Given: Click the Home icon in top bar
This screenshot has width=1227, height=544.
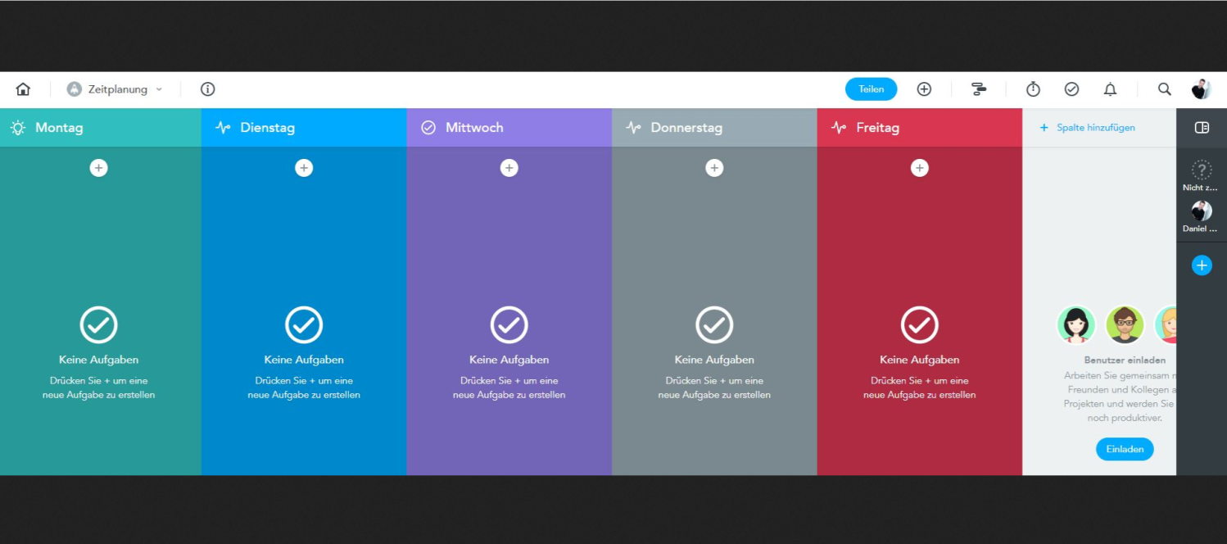Looking at the screenshot, I should [23, 89].
